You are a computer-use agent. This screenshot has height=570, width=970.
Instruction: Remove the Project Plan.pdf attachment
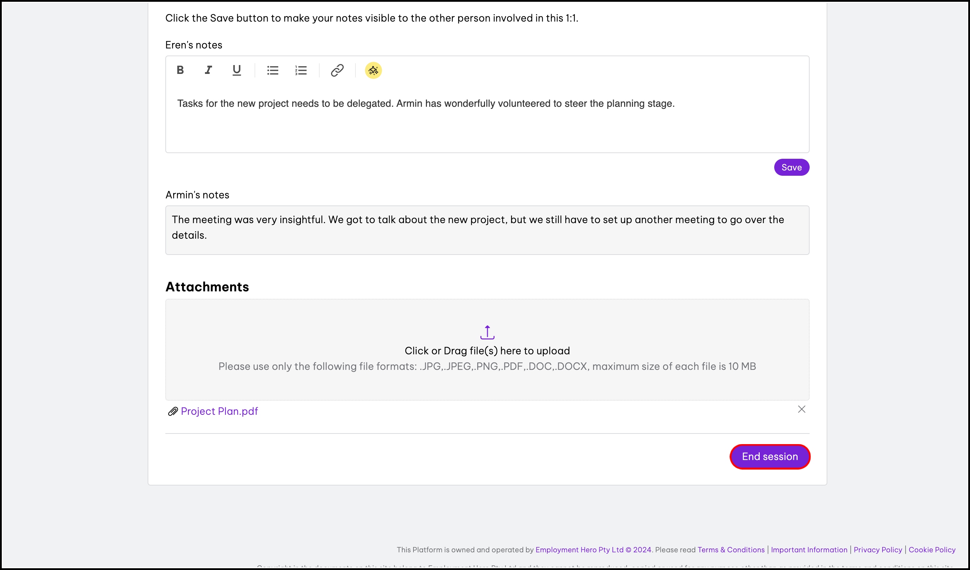[x=801, y=409]
